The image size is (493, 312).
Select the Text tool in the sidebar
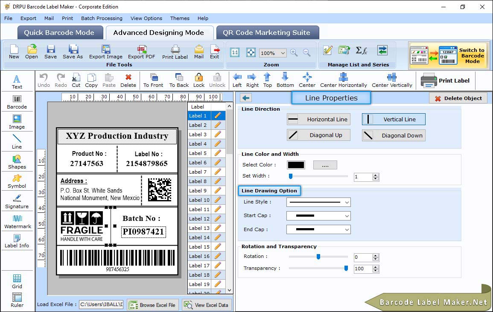tap(17, 82)
